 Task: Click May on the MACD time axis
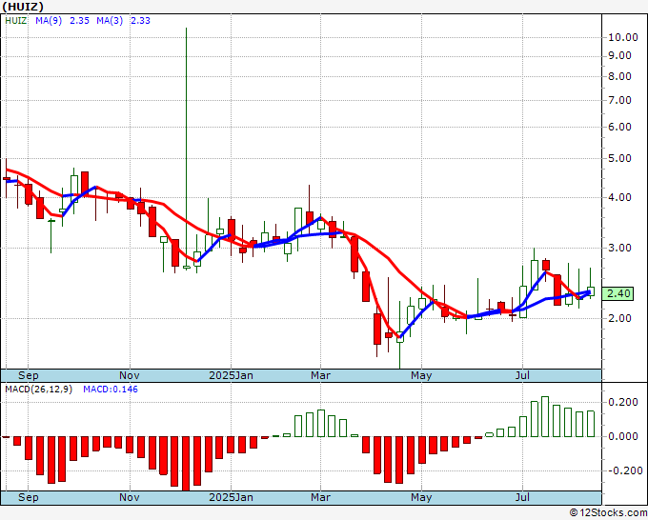coord(421,497)
